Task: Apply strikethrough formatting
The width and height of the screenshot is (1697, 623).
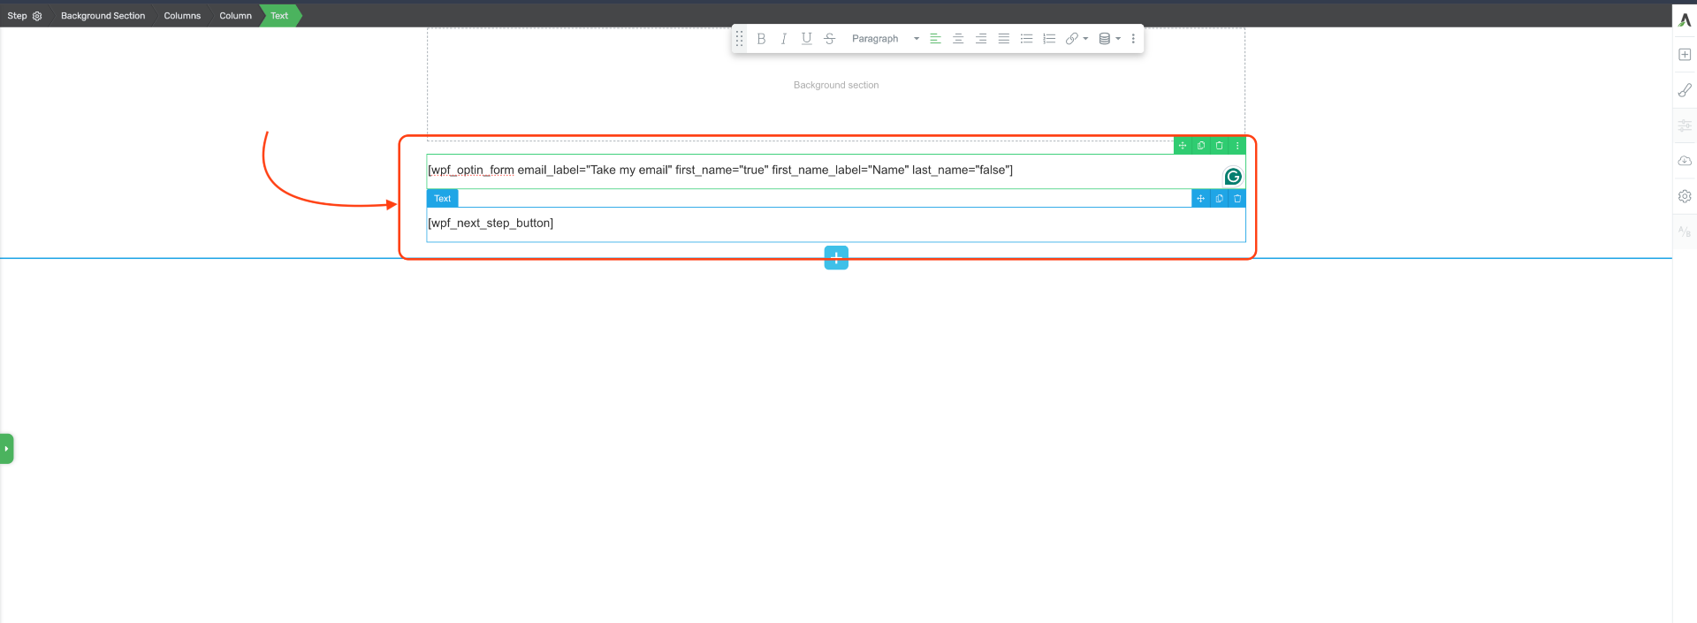Action: click(x=829, y=39)
